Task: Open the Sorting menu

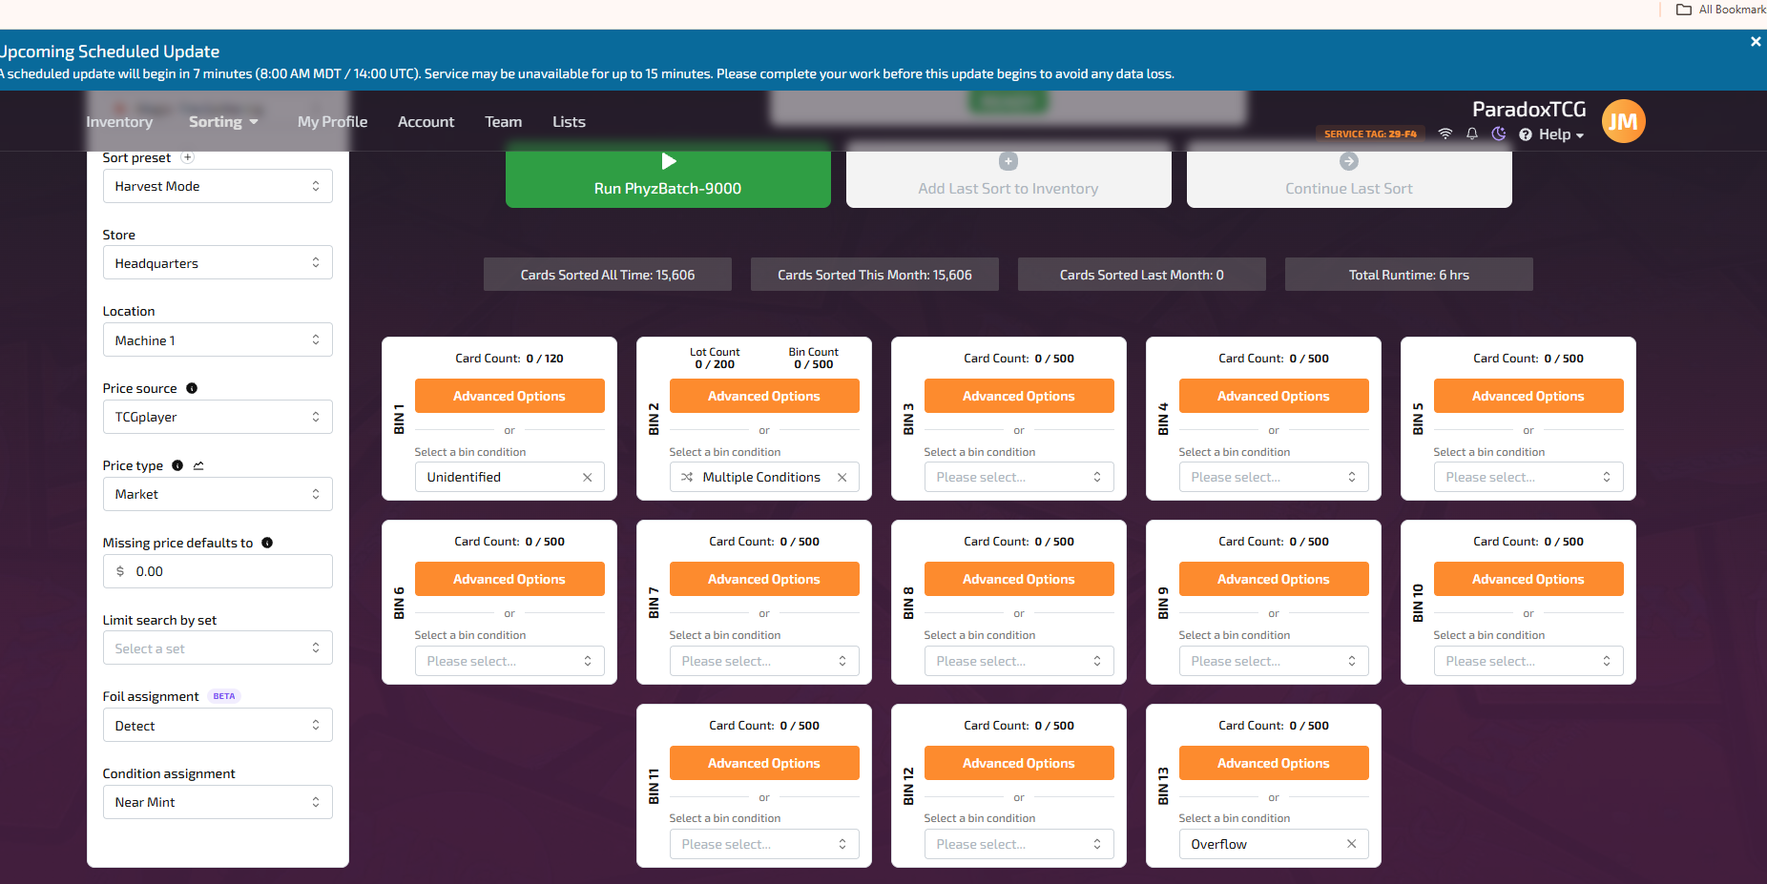Action: 223,122
